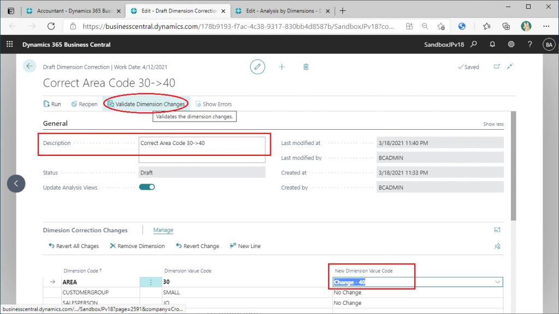Create a new record with the plus icon

click(x=282, y=67)
